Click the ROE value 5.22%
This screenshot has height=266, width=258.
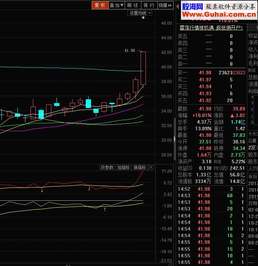pyautogui.click(x=238, y=162)
